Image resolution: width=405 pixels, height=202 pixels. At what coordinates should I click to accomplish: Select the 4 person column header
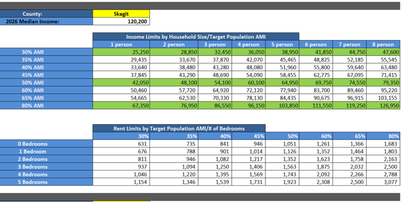click(248, 44)
